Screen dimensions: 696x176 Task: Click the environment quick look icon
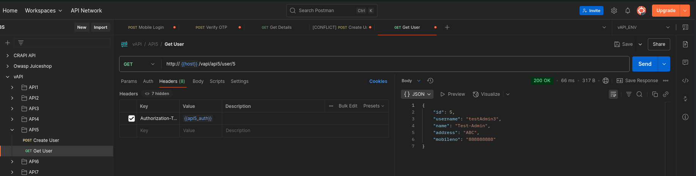685,27
